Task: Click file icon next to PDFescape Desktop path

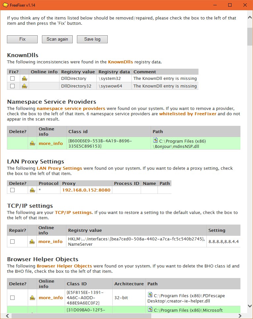Action: (x=150, y=295)
